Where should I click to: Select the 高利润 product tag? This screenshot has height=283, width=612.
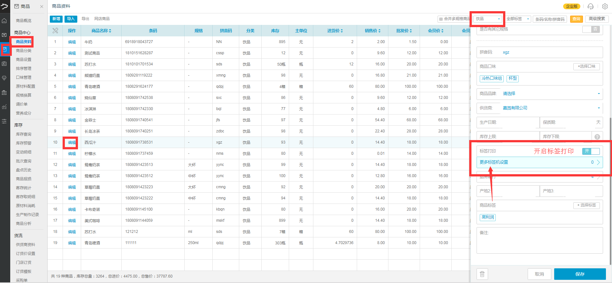(488, 217)
